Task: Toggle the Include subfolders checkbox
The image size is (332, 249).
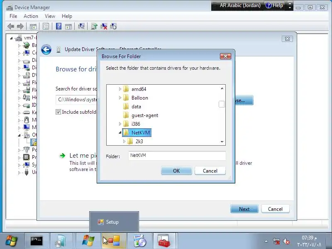Action: coord(58,112)
